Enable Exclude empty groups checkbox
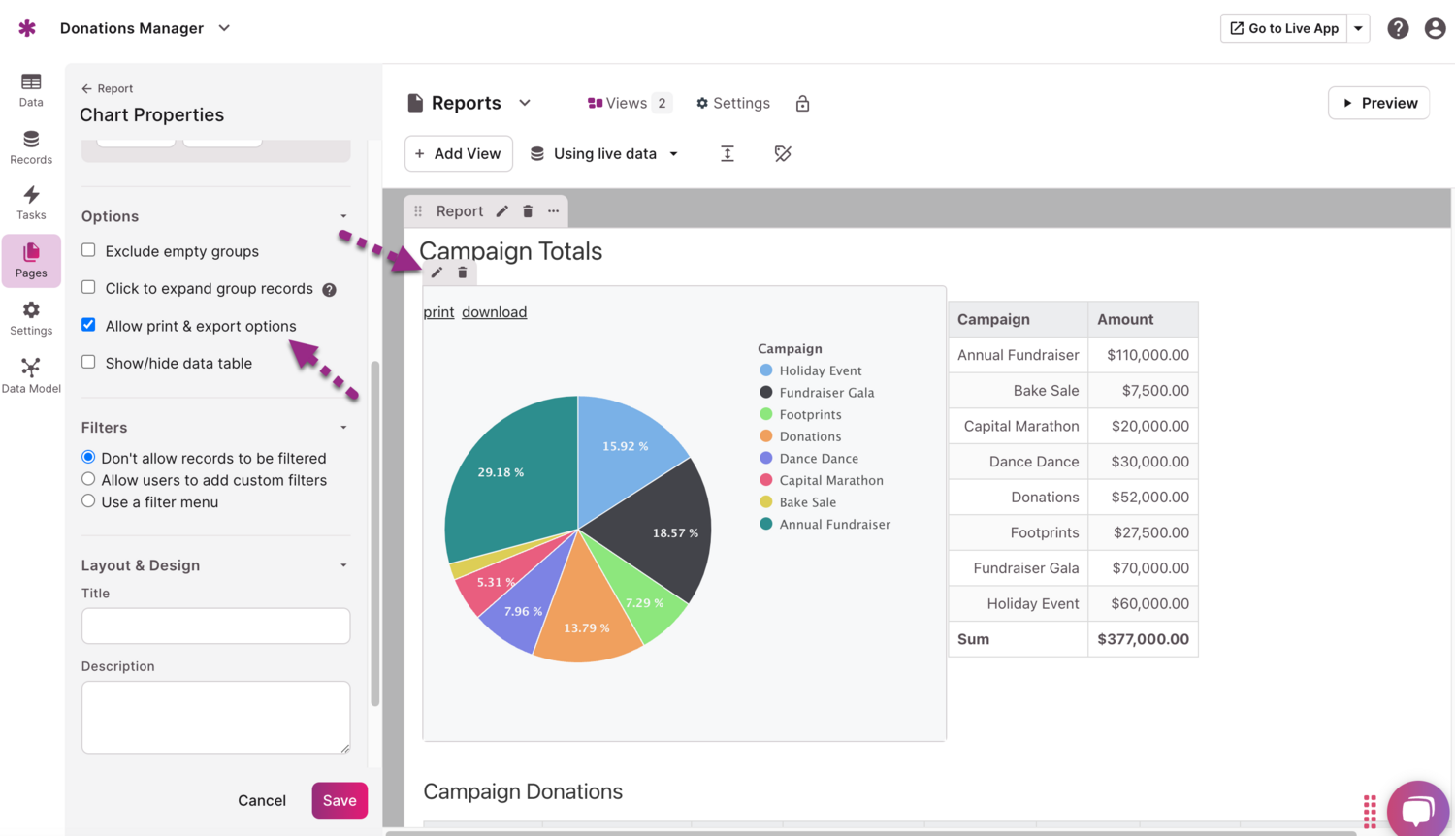The image size is (1455, 836). click(x=88, y=250)
